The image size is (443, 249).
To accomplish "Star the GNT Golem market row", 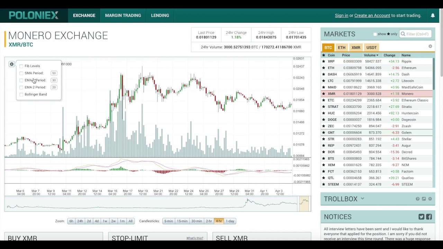I will pos(324,132).
